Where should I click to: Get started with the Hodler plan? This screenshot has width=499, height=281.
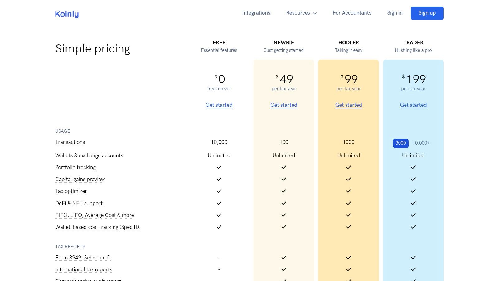[x=348, y=105]
